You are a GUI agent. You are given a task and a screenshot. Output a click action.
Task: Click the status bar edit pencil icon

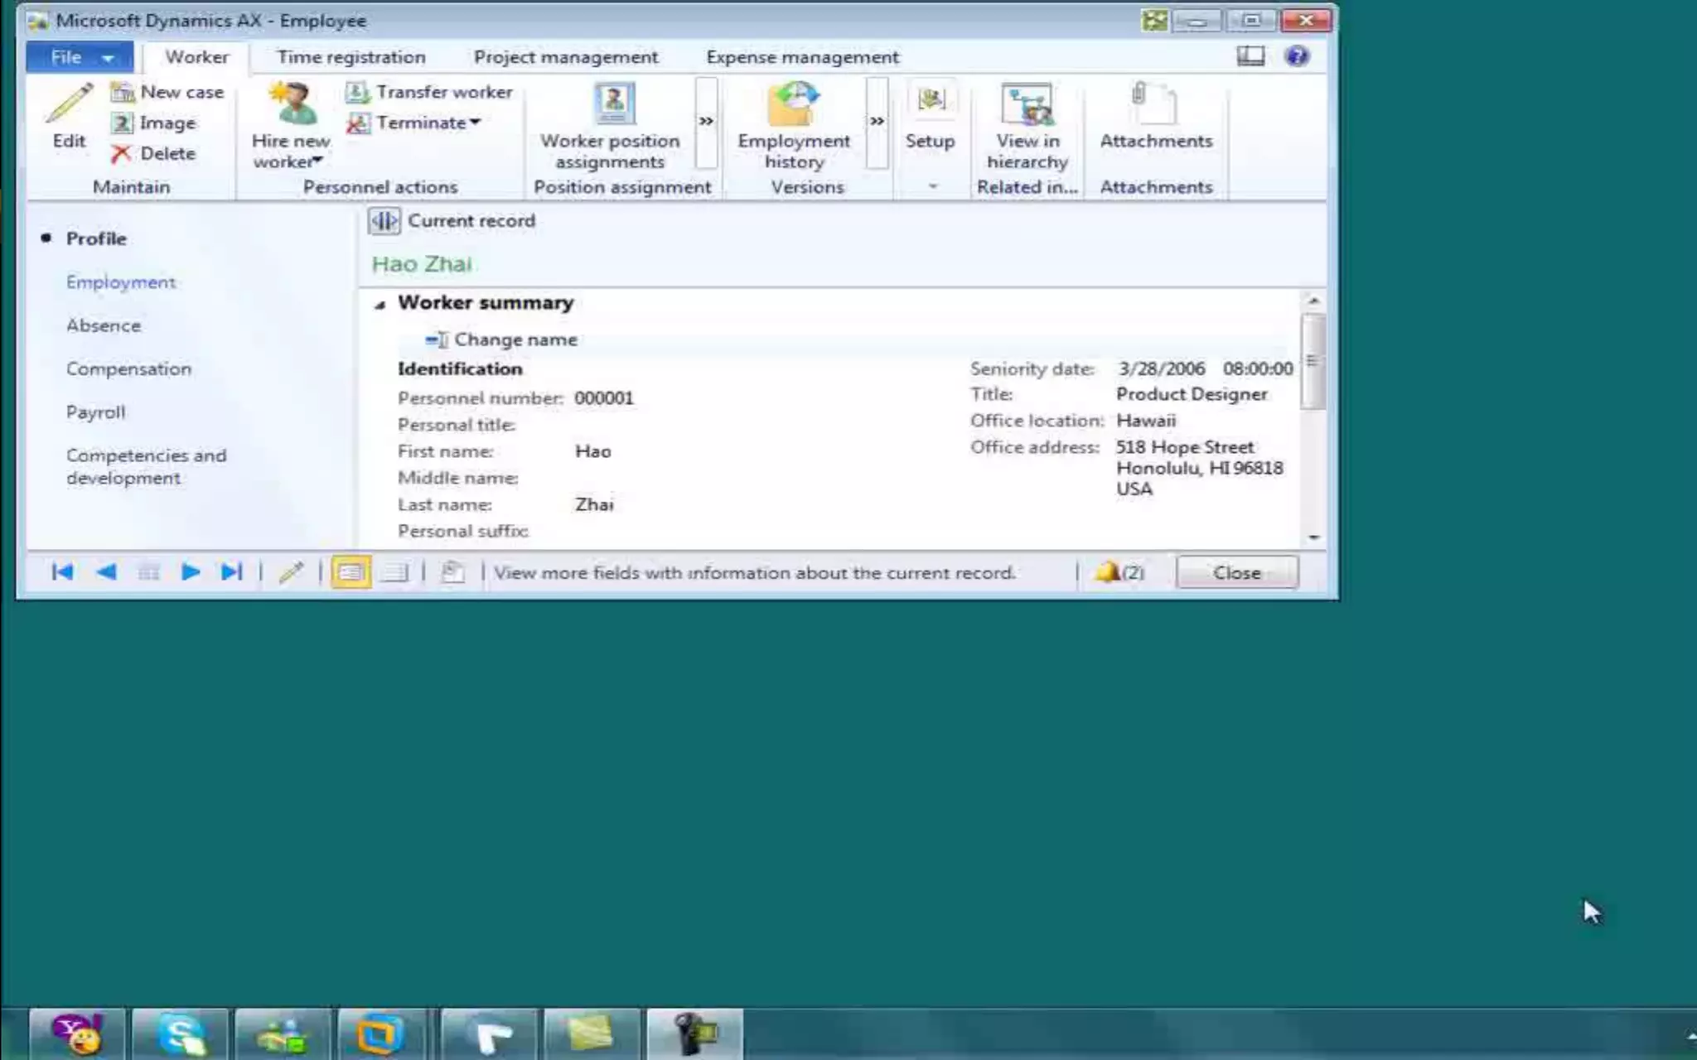(291, 572)
